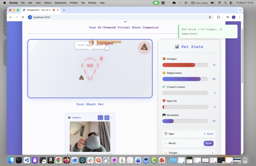
Task: Open the Help menu
Action: pos(102,3)
